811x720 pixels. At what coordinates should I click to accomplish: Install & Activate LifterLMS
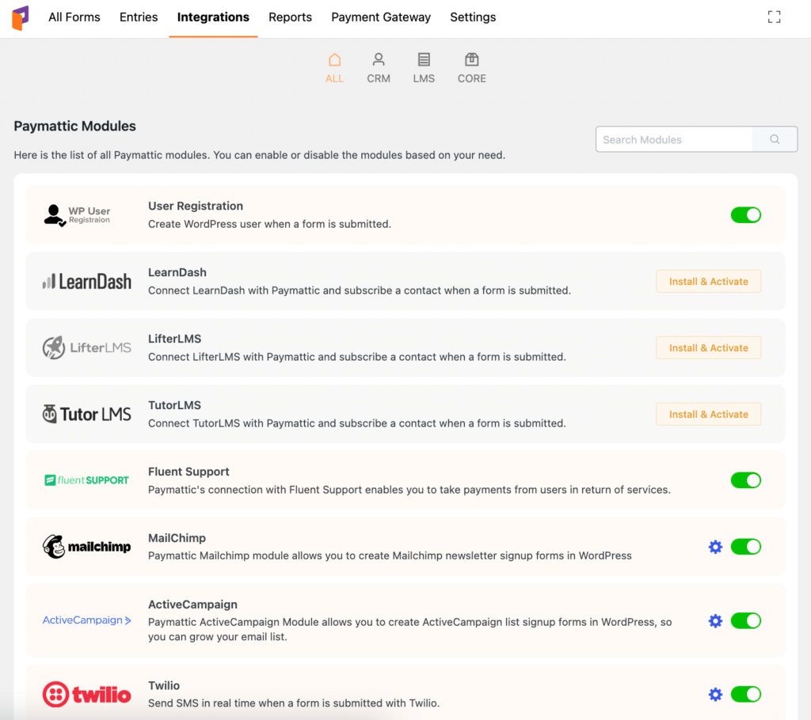click(x=709, y=348)
